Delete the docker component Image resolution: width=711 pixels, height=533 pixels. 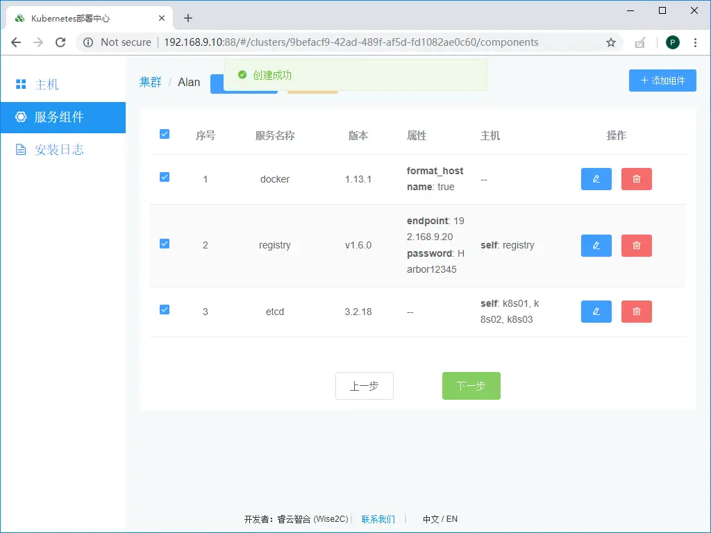[x=636, y=179]
